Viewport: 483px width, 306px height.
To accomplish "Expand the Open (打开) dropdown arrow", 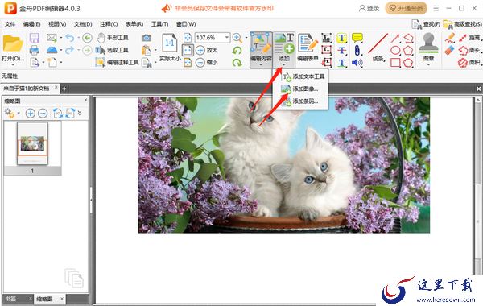I will pos(13,64).
